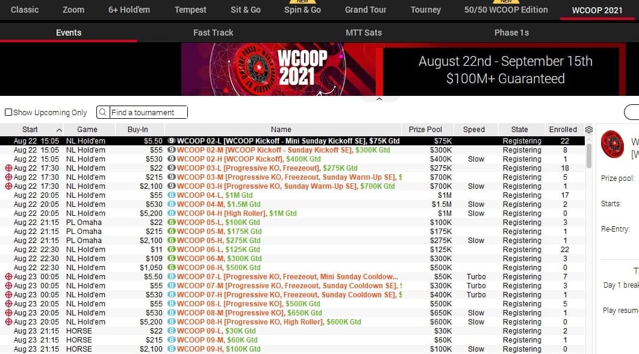
Task: Click the 6-max icon on WCOOP 05-L row
Action: (x=172, y=222)
